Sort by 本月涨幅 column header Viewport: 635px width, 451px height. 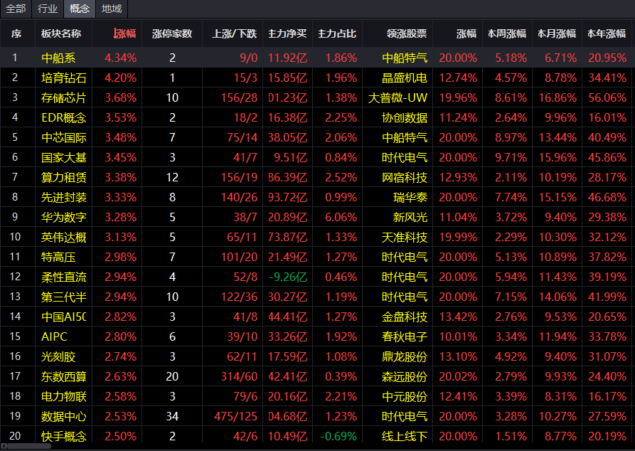[557, 33]
